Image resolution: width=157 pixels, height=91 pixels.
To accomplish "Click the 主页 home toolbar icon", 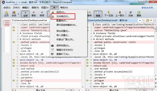I will pyautogui.click(x=6, y=14).
